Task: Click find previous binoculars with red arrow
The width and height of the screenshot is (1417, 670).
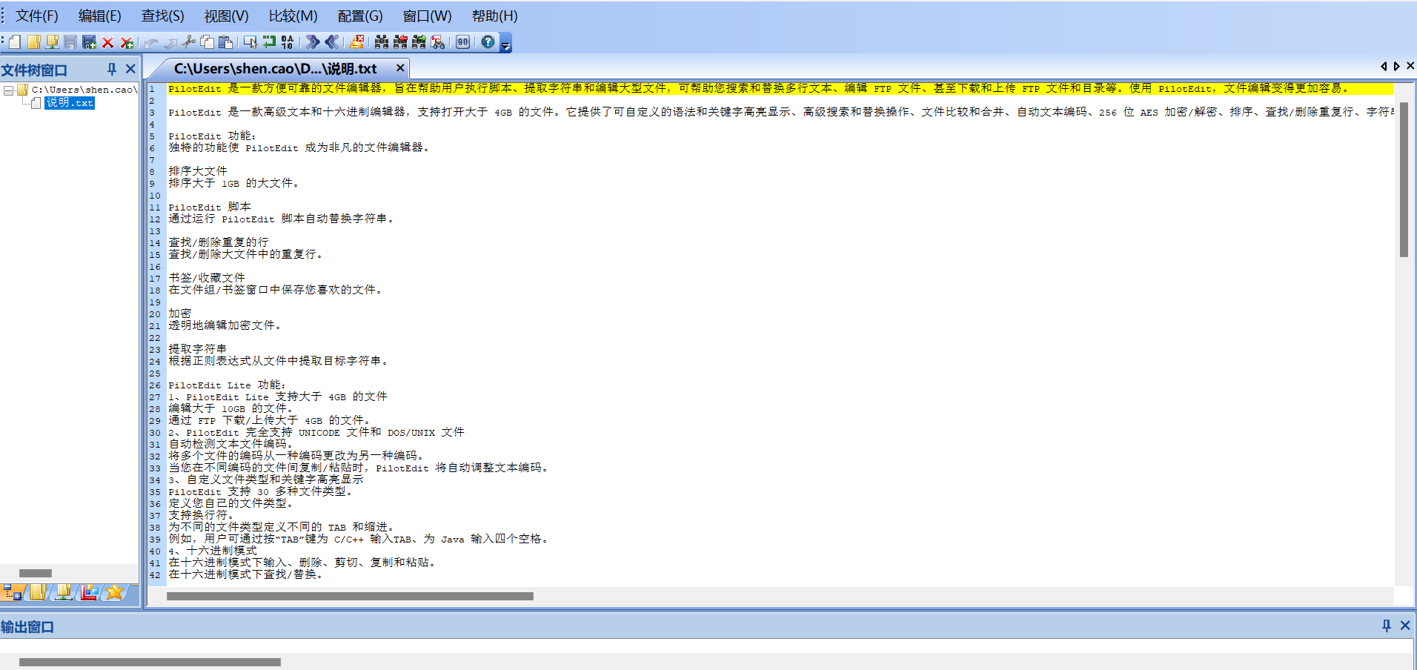Action: (400, 42)
